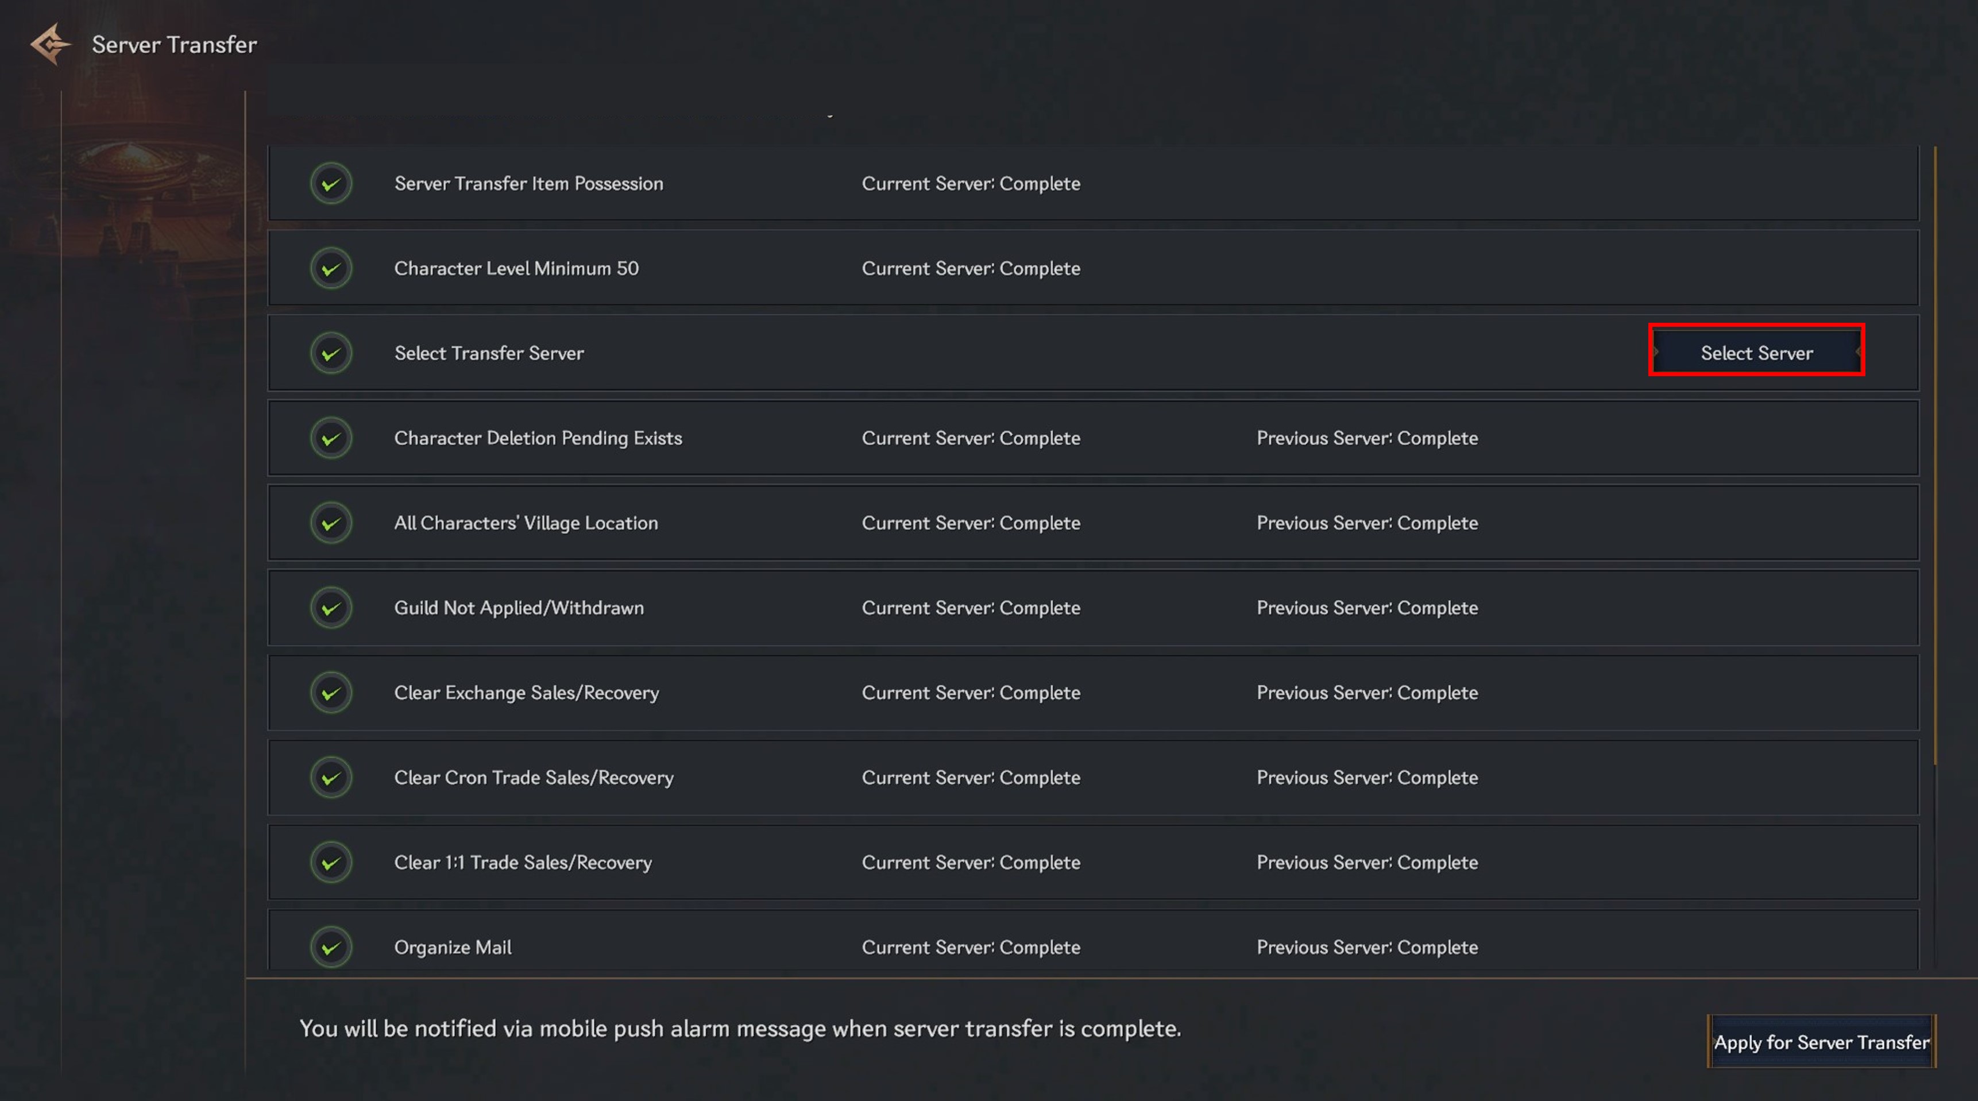This screenshot has height=1101, width=1978.
Task: Click the Clear 1:1 Trade Sales/Recovery checkmark
Action: point(331,862)
